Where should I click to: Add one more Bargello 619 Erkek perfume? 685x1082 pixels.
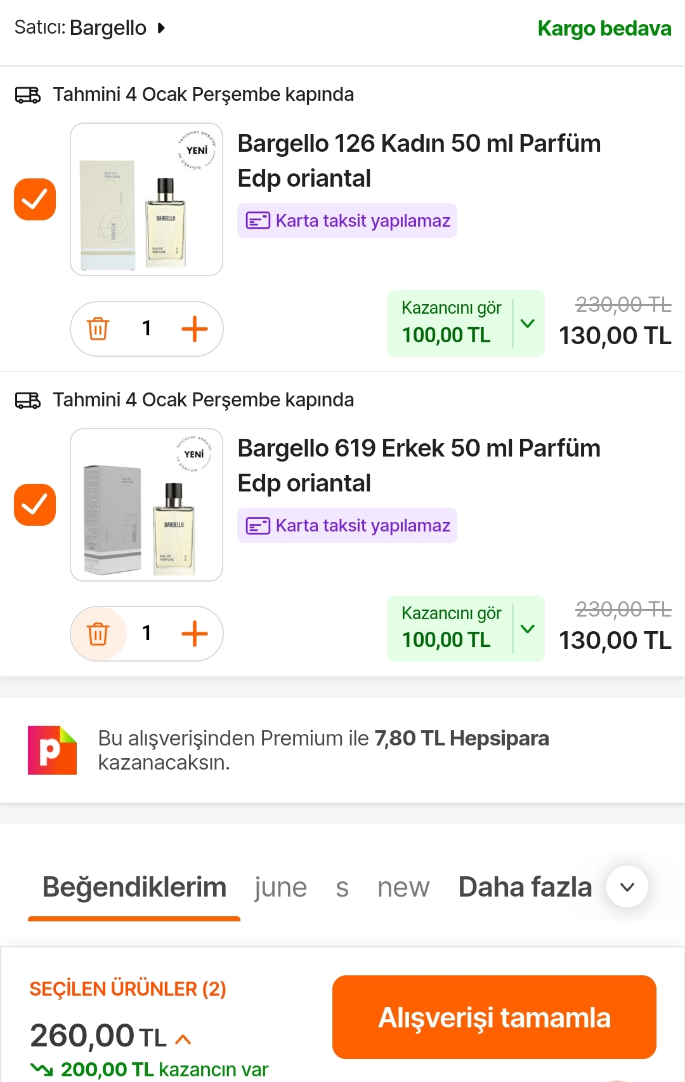tap(195, 634)
